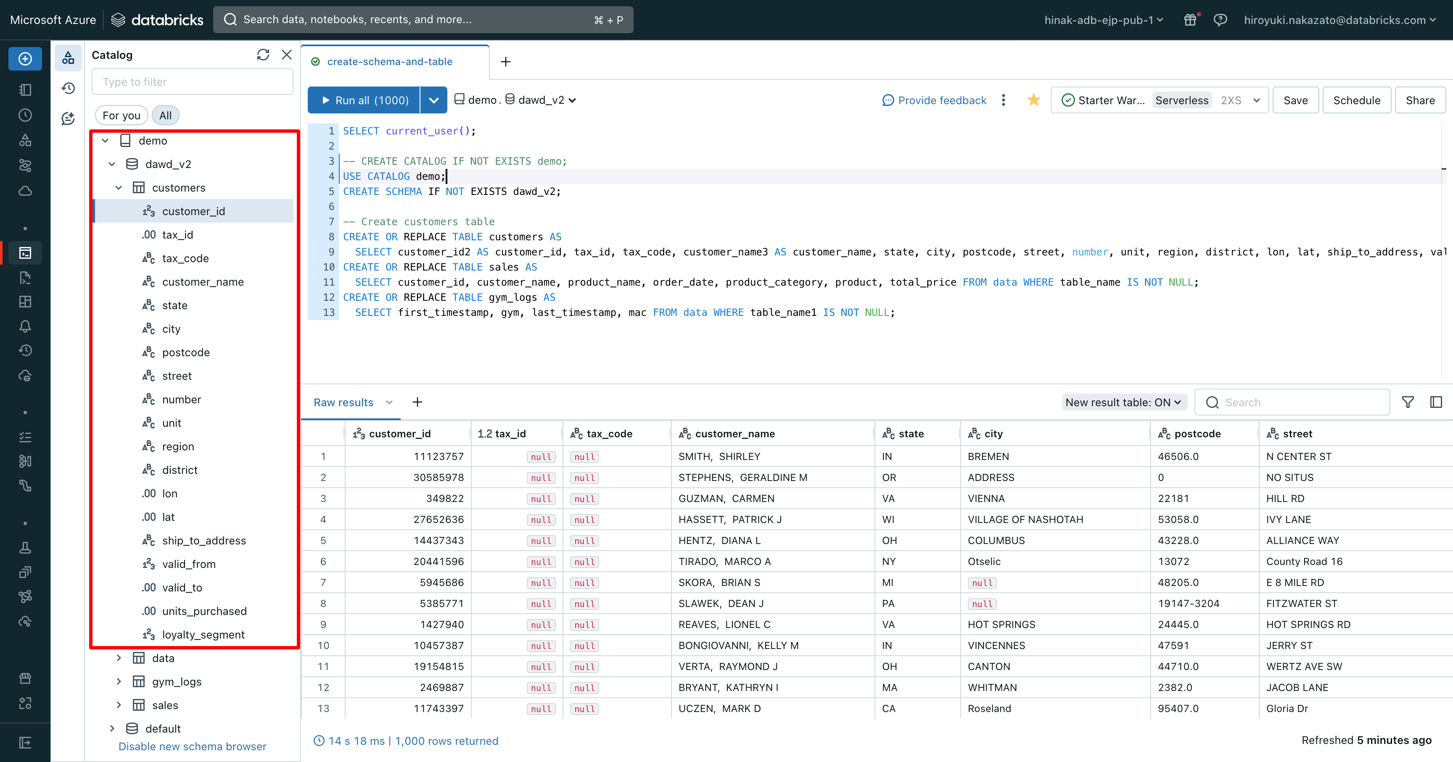Viewport: 1453px width, 762px height.
Task: Toggle the results side panel layout icon
Action: (1436, 402)
